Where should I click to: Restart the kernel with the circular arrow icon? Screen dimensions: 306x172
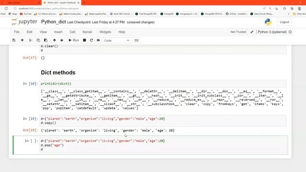pyautogui.click(x=91, y=40)
